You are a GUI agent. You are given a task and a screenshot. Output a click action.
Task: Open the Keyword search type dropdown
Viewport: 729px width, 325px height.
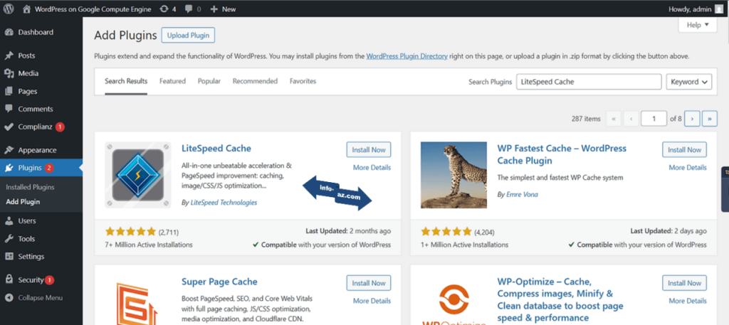coord(689,82)
